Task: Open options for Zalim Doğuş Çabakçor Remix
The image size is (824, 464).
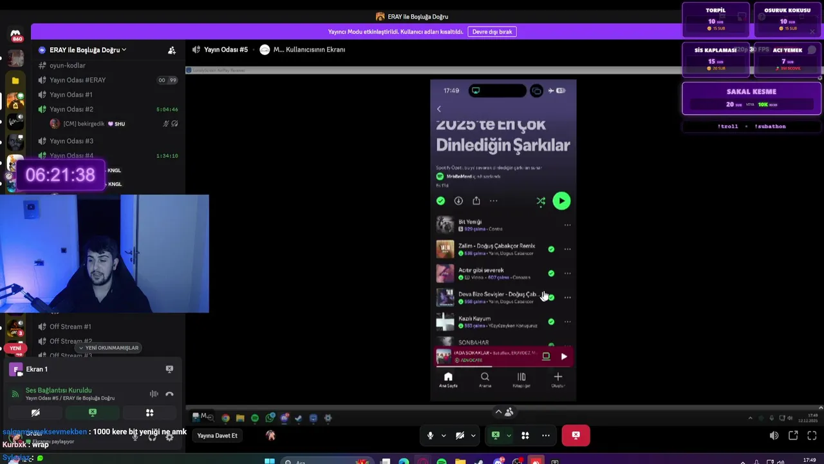Action: coord(567,249)
